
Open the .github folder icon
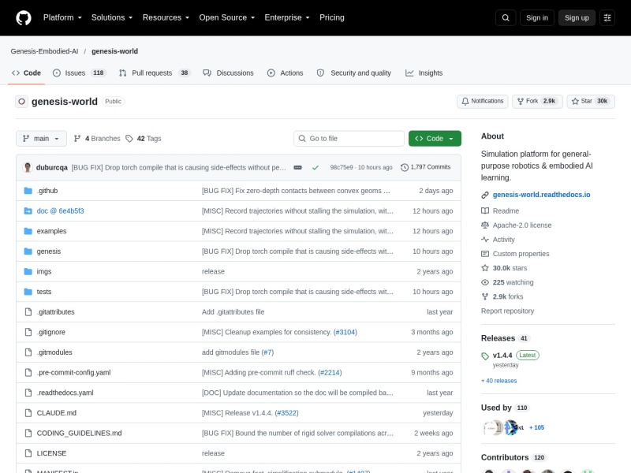click(x=28, y=191)
